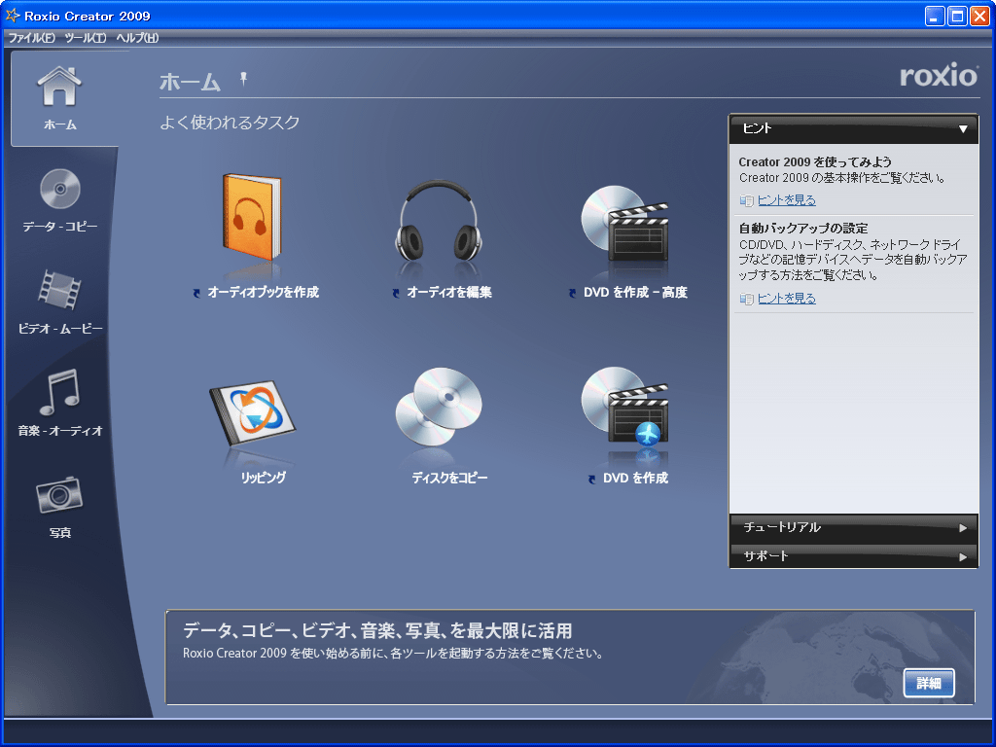The width and height of the screenshot is (996, 747).
Task: Expand the サポート panel
Action: tap(854, 555)
